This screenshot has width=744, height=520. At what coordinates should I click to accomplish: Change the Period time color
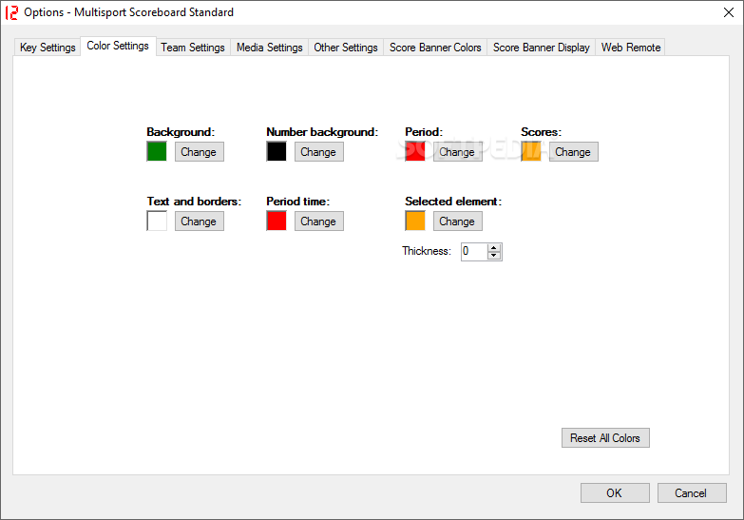[x=319, y=221]
